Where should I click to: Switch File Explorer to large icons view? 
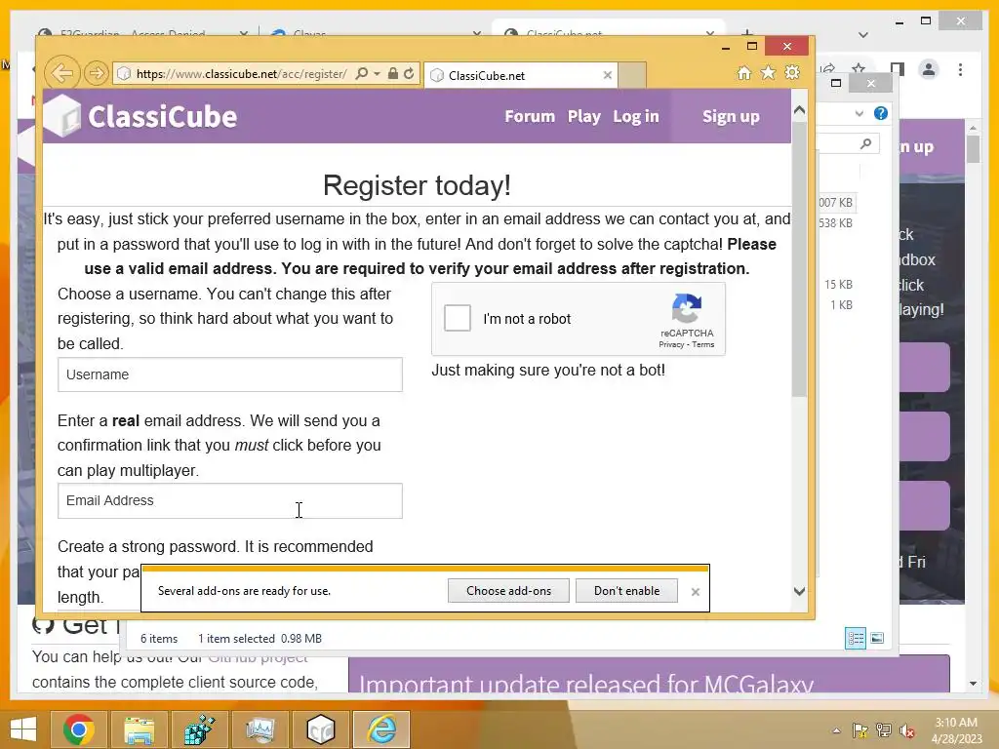pyautogui.click(x=877, y=638)
